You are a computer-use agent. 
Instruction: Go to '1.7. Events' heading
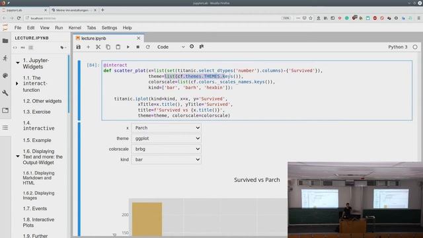coord(35,209)
